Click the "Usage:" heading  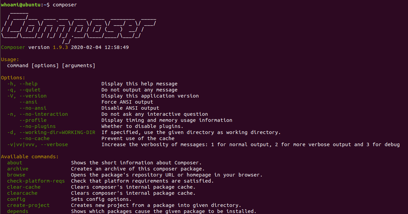pyautogui.click(x=10, y=59)
